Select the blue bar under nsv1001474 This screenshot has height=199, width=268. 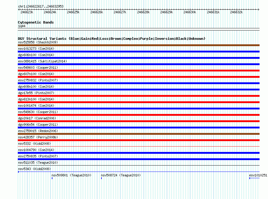139,109
